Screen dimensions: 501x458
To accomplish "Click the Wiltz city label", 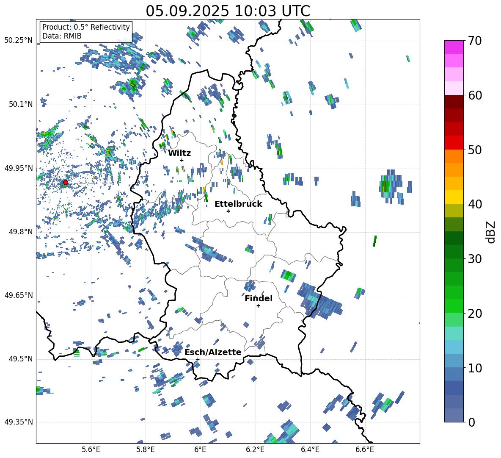I will pos(179,153).
